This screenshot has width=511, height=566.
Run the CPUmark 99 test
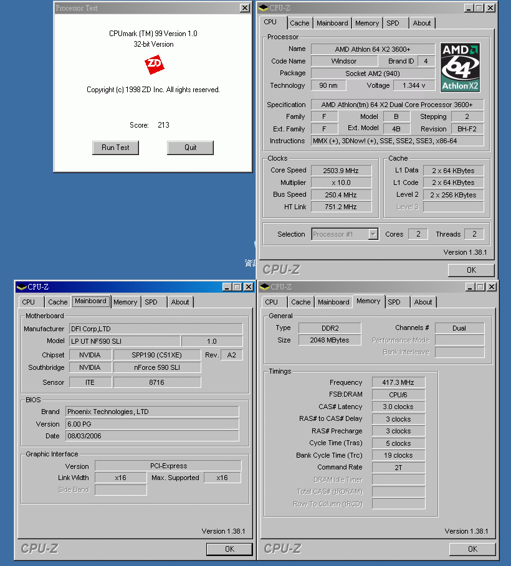coord(115,148)
